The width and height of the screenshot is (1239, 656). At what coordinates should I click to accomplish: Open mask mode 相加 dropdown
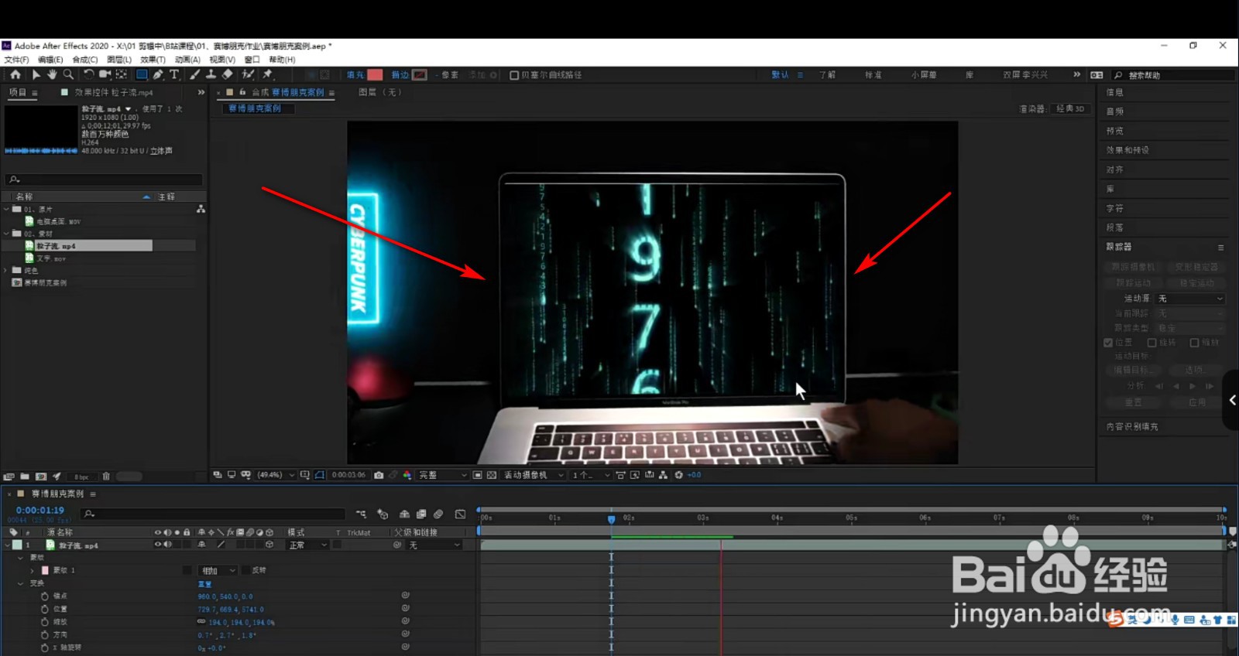pyautogui.click(x=218, y=570)
